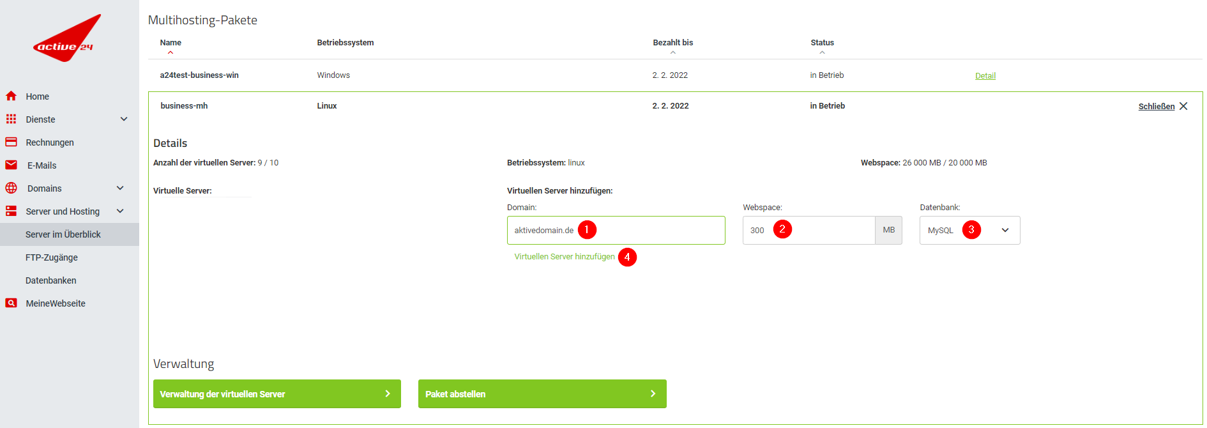Click the Active24 logo

(66, 39)
